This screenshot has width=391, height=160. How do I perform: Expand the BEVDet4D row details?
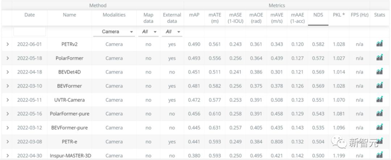8,72
